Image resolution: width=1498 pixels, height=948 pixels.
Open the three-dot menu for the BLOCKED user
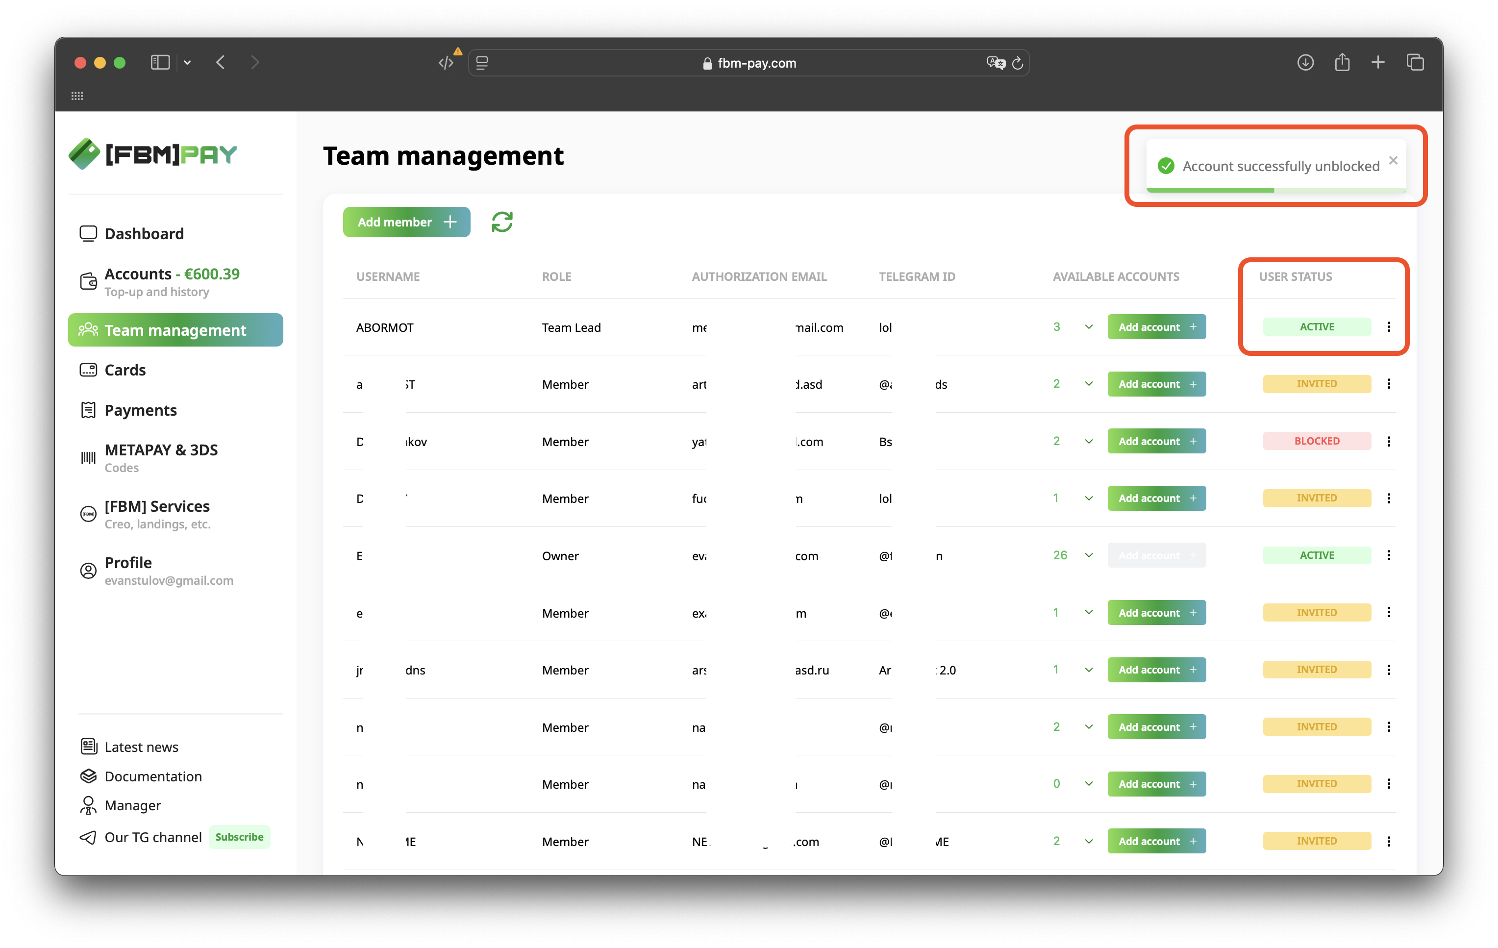click(x=1389, y=441)
